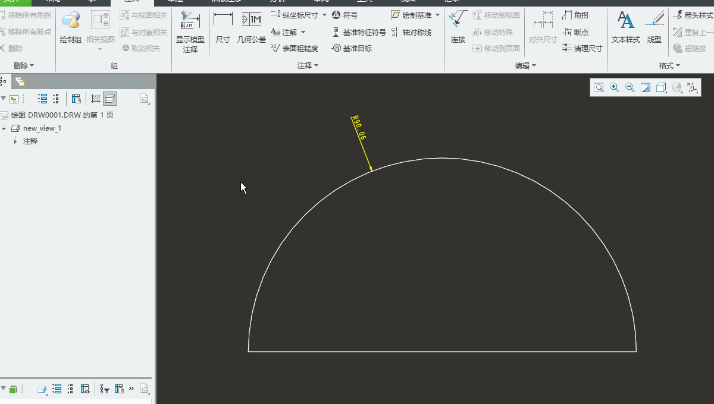Toggle the crosshatch-style icon in drawing tree toolbar
Image resolution: width=714 pixels, height=404 pixels.
tap(96, 99)
